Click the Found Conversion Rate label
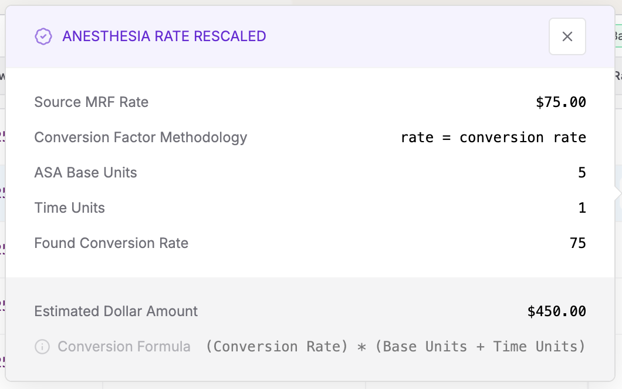 [111, 243]
